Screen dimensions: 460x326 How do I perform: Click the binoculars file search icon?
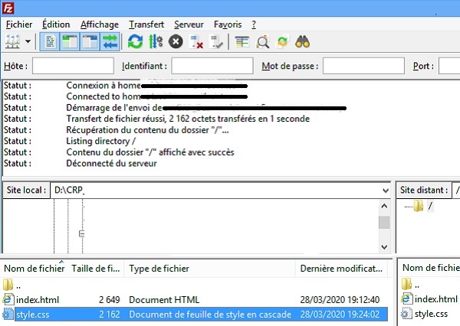click(x=303, y=41)
